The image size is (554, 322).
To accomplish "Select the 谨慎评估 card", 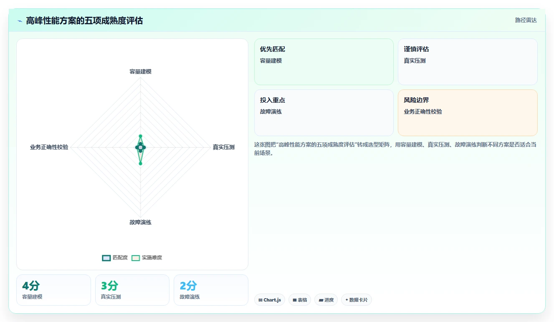I will pos(468,62).
